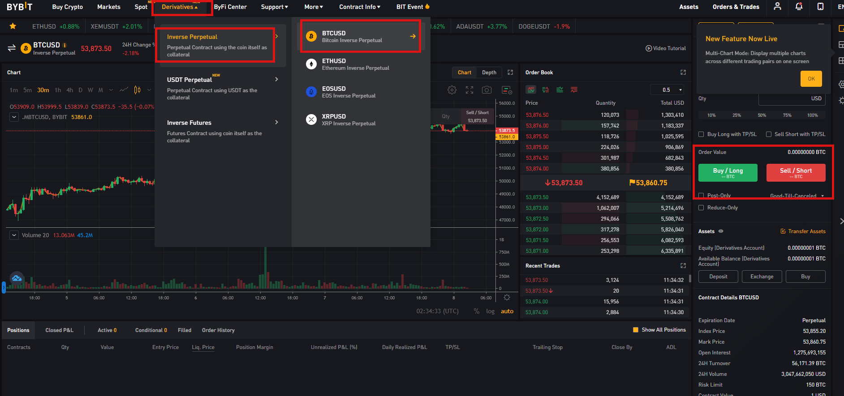Set order quantity to 25%
This screenshot has height=396, width=844.
tap(736, 115)
